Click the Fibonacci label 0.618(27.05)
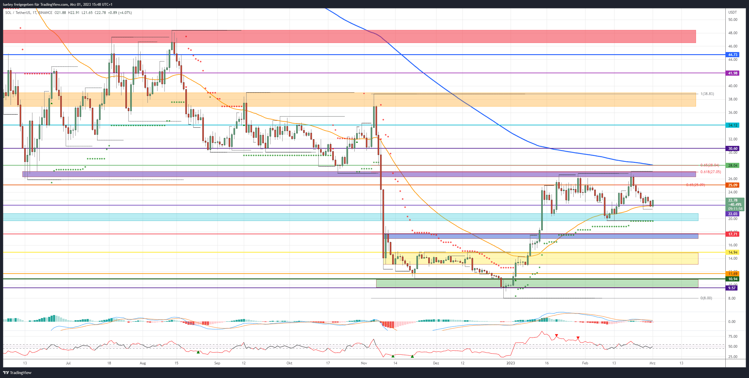This screenshot has width=749, height=378. [x=711, y=172]
